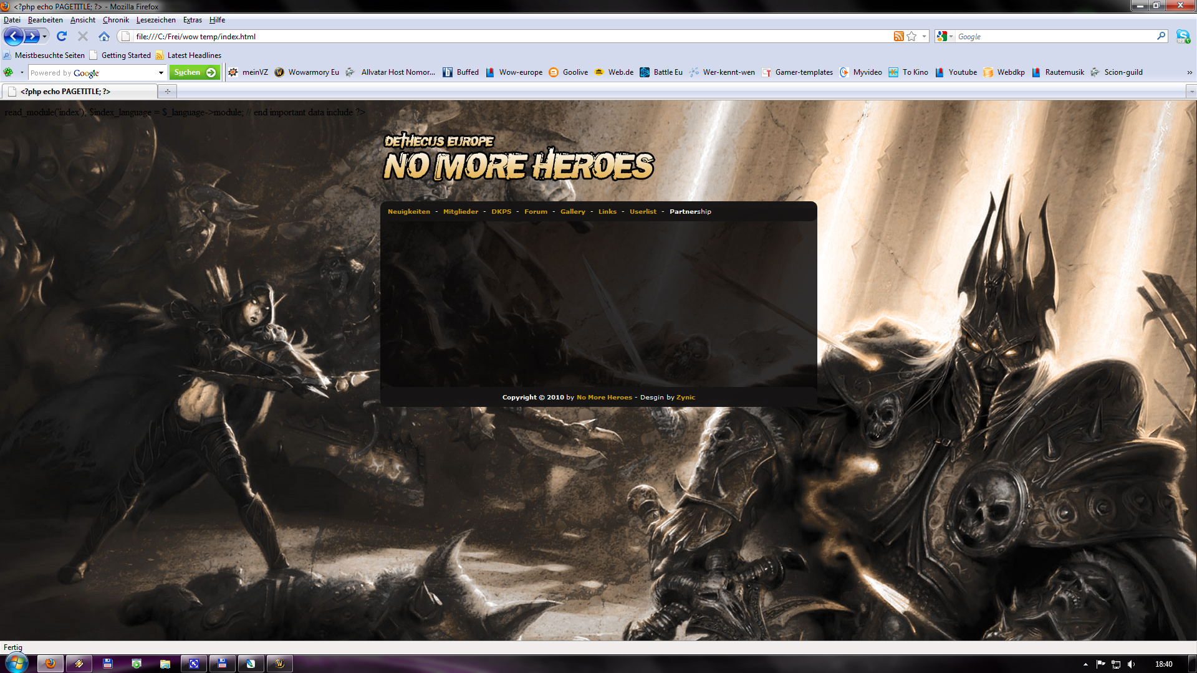Click the Action Center flag tray icon
This screenshot has width=1197, height=673.
[1100, 664]
